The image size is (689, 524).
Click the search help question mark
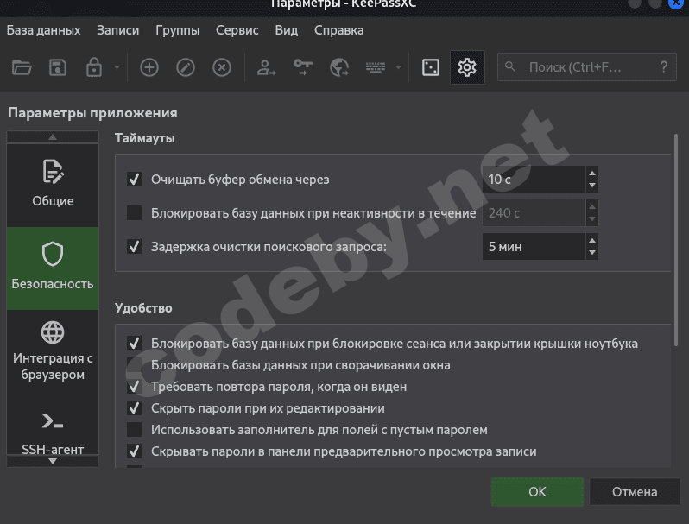(x=664, y=66)
